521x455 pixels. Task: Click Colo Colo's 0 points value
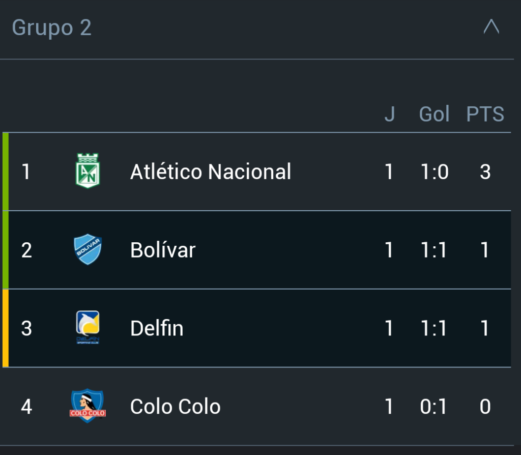[485, 407]
